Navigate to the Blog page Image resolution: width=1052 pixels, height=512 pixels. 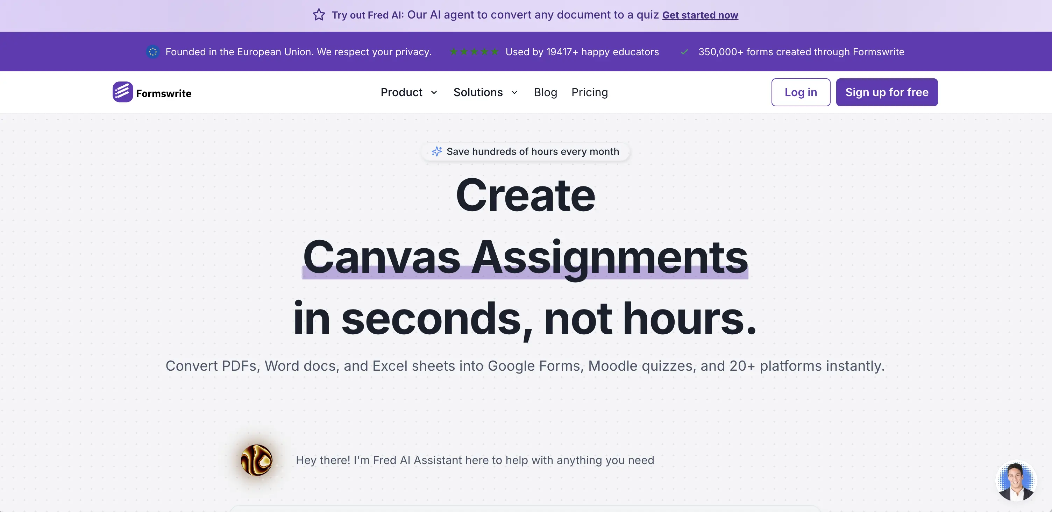pos(546,92)
